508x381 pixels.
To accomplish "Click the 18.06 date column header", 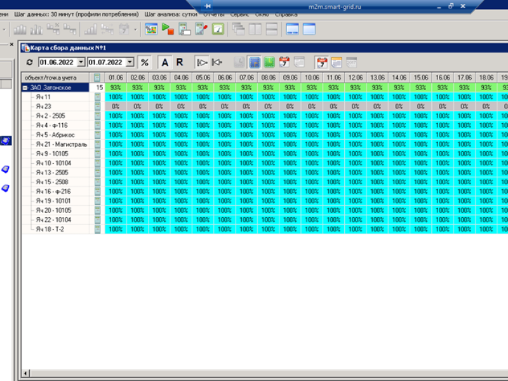I will (x=486, y=77).
